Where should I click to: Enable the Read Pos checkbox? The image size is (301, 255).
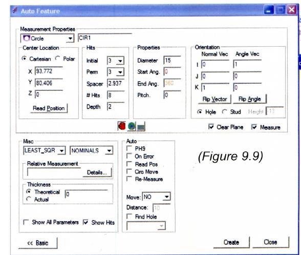[x=129, y=164]
